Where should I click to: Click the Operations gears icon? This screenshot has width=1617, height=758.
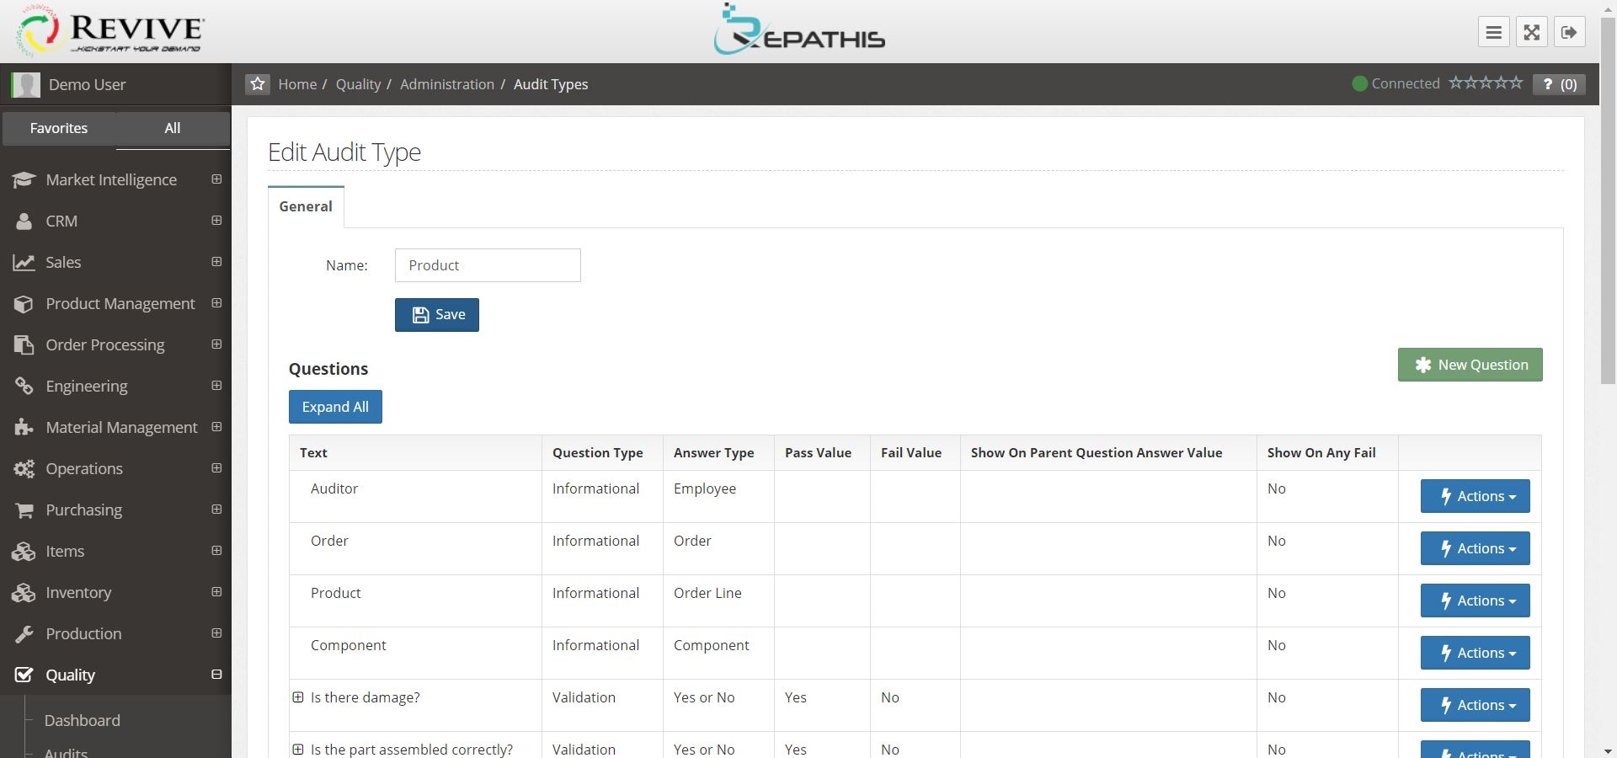[x=24, y=468]
